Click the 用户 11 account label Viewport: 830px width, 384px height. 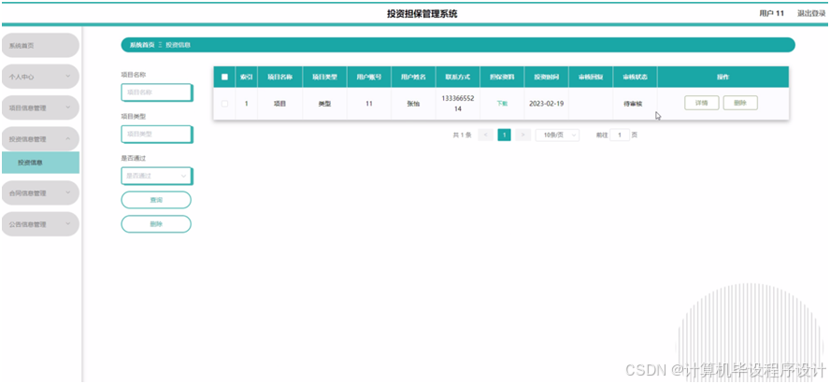pos(771,13)
